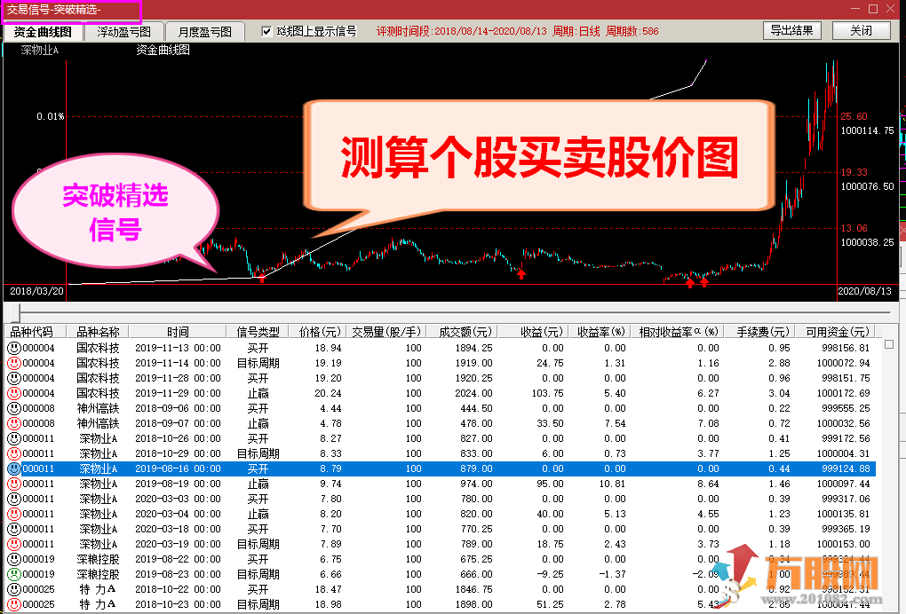Click red face icon of 深物业A 2019-08-19 row
Screen dimensions: 906x614
[14, 484]
